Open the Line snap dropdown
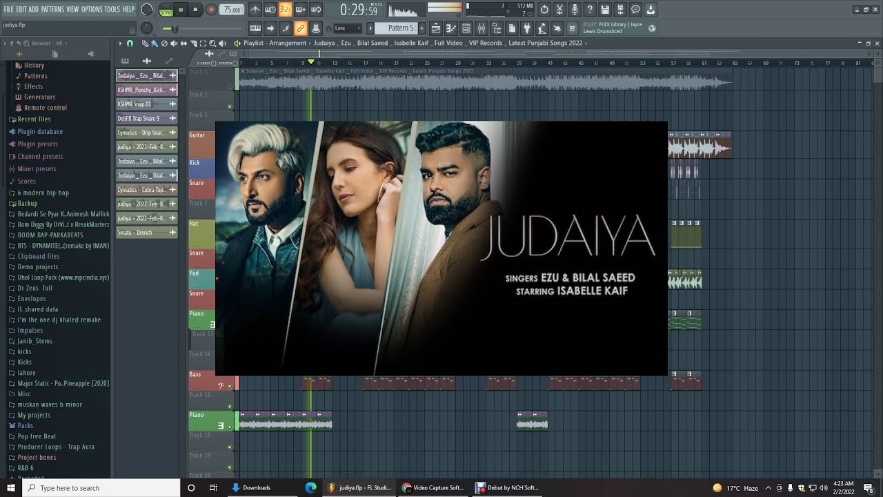 pos(347,28)
